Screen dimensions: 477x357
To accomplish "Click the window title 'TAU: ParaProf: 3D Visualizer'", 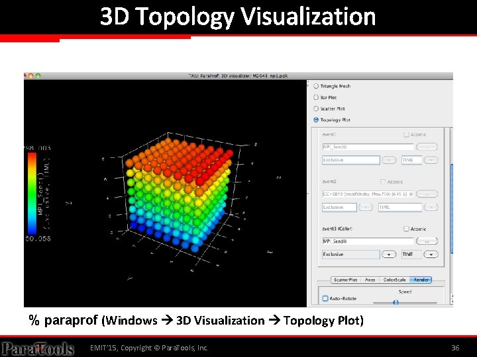I will point(238,76).
